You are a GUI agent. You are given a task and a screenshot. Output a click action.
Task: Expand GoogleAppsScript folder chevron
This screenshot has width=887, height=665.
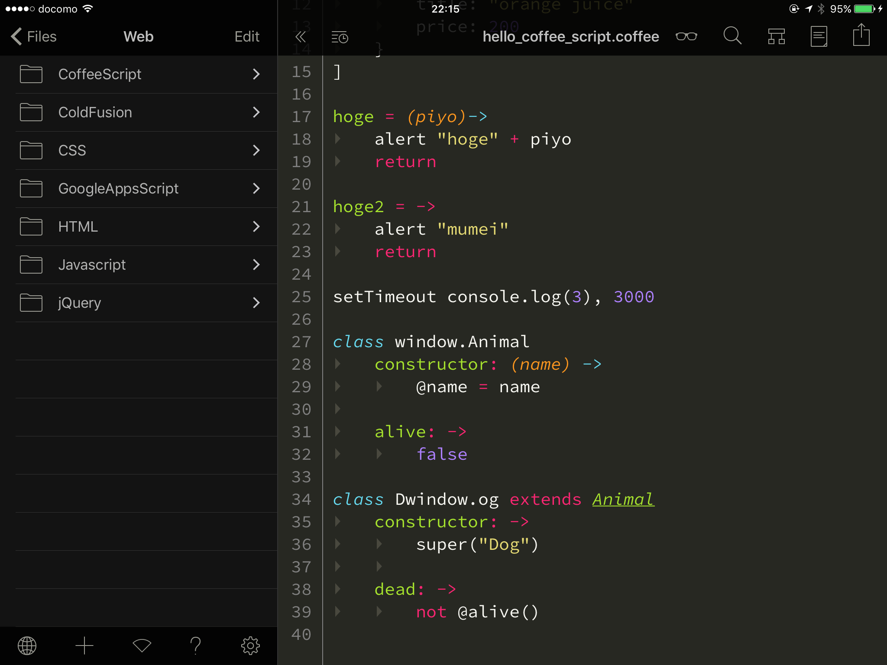coord(256,188)
